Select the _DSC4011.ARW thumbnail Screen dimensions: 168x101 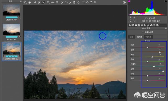(x=12, y=30)
